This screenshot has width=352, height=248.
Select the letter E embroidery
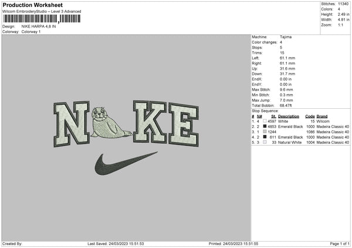pyautogui.click(x=184, y=125)
